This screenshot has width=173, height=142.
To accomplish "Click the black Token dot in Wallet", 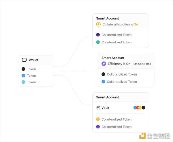I will point(23,69).
